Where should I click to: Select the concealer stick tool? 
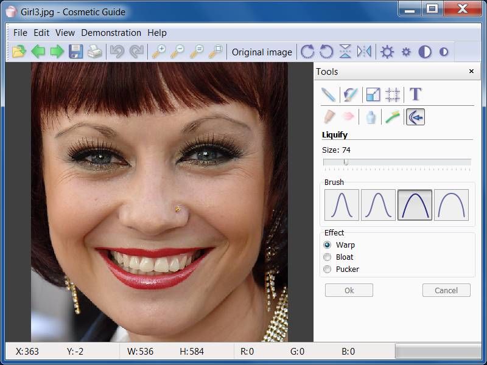[x=329, y=117]
